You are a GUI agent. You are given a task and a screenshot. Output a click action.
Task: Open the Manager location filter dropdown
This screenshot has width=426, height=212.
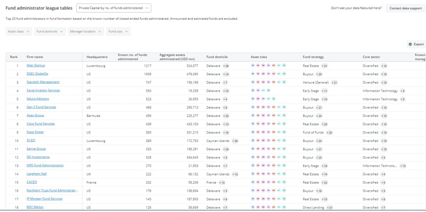(86, 31)
